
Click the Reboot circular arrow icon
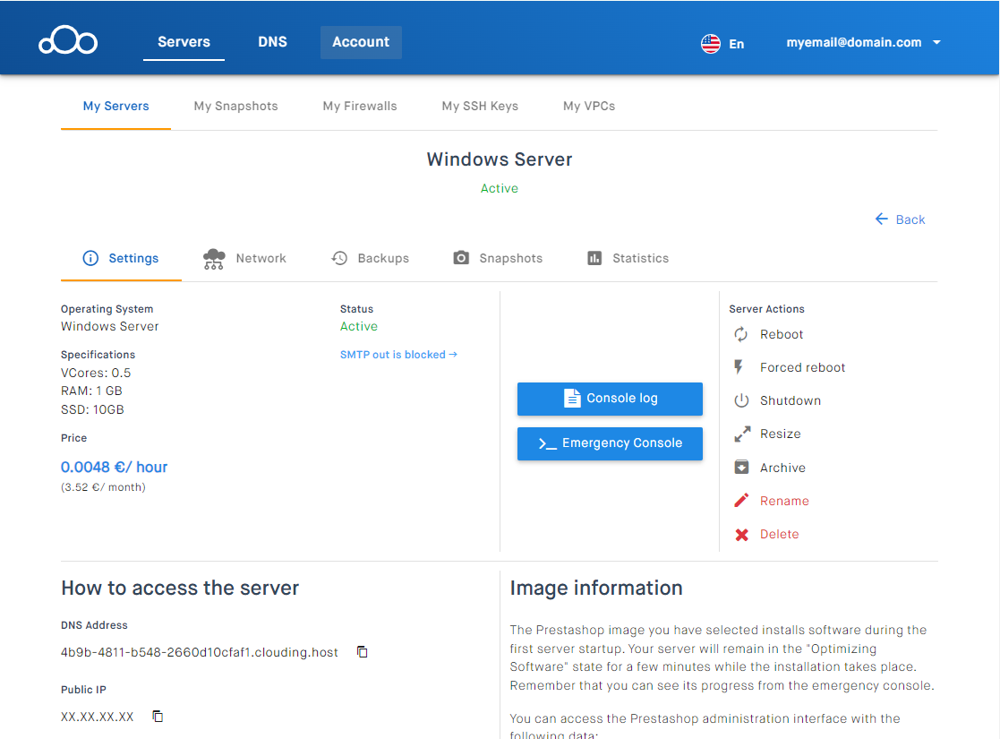[x=741, y=334]
